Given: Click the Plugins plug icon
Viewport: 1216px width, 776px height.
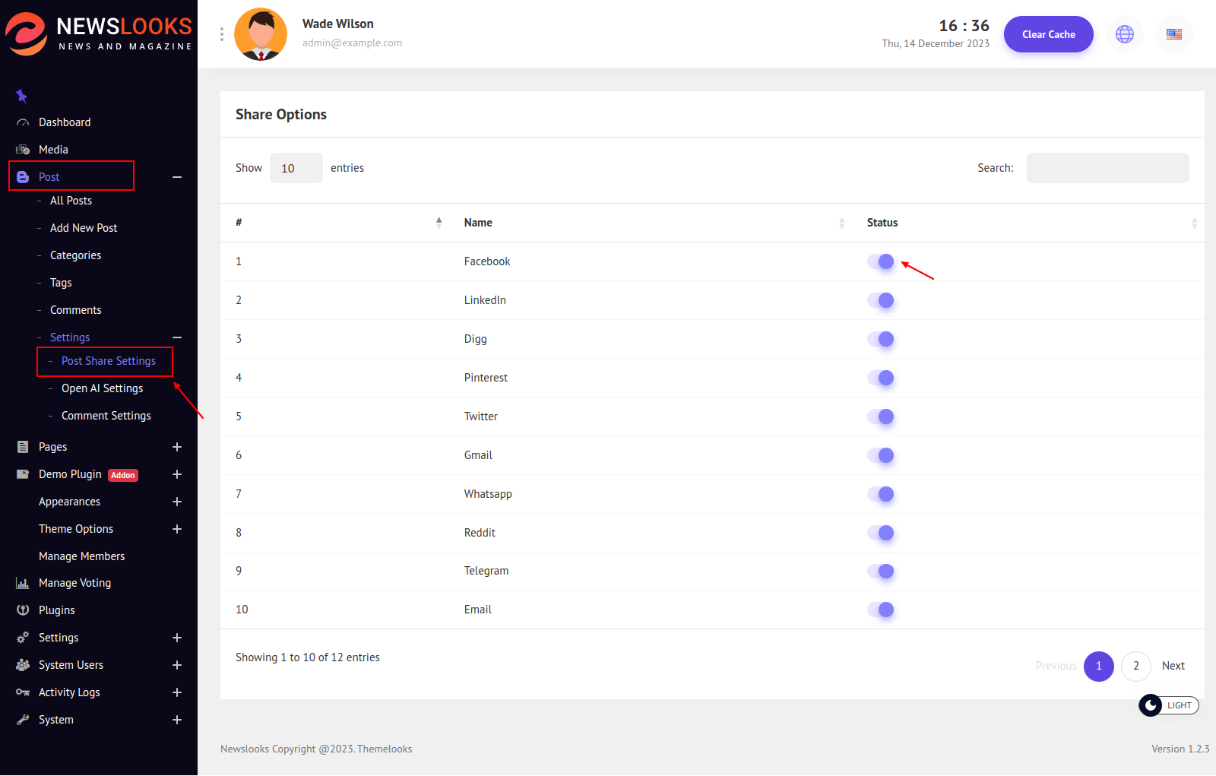Looking at the screenshot, I should click(x=23, y=610).
